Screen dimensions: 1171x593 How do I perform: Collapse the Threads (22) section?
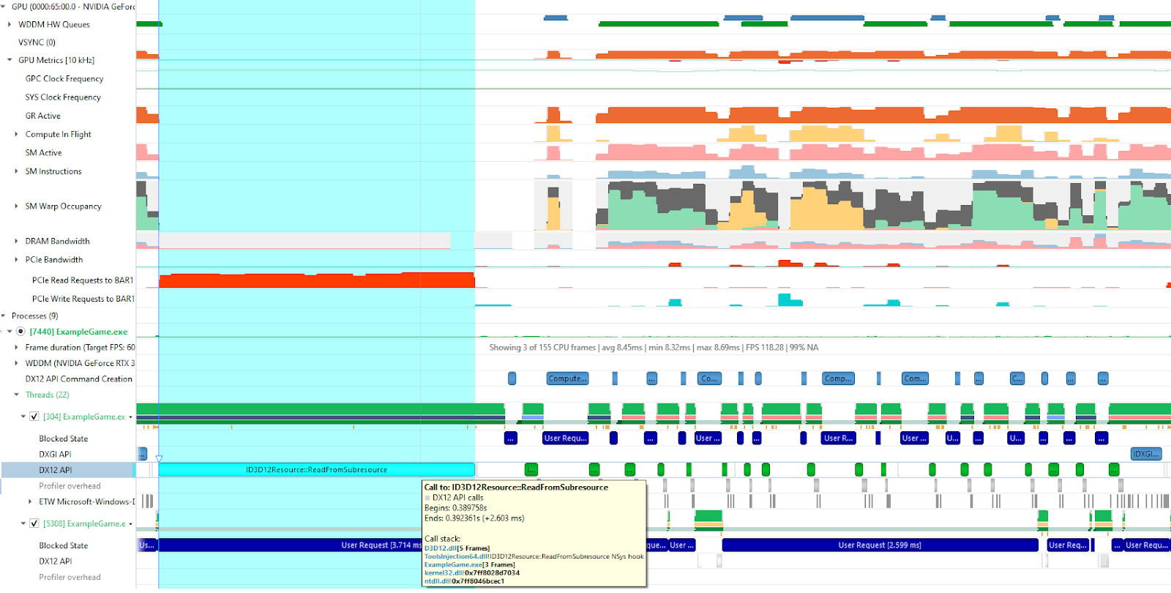(x=16, y=395)
